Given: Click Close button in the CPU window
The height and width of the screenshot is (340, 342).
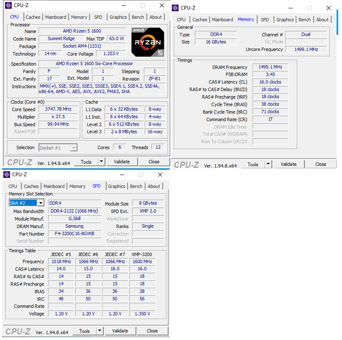Looking at the screenshot, I should 154,162.
